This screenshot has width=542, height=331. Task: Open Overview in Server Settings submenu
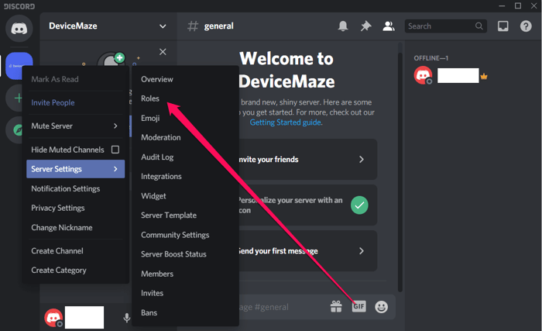tap(185, 79)
